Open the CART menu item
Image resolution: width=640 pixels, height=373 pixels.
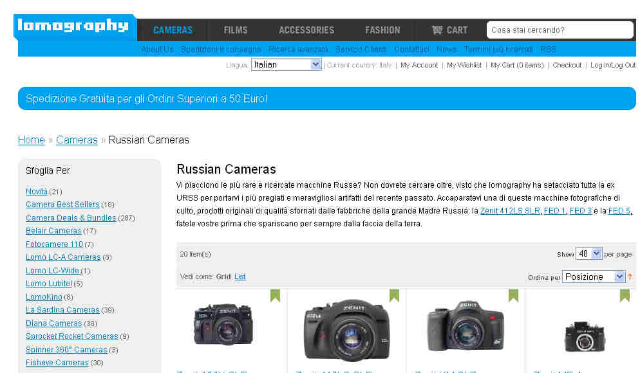pyautogui.click(x=449, y=30)
